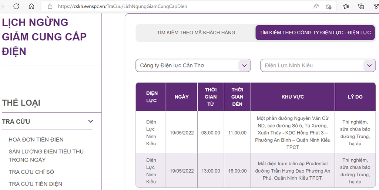This screenshot has height=190, width=379.
Task: Open the Công ty Điện lực Cần Thơ dropdown
Action: [193, 65]
